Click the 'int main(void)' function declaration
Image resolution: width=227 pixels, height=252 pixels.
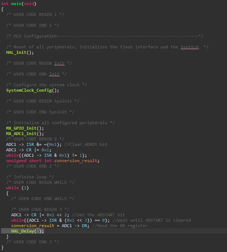pyautogui.click(x=19, y=4)
